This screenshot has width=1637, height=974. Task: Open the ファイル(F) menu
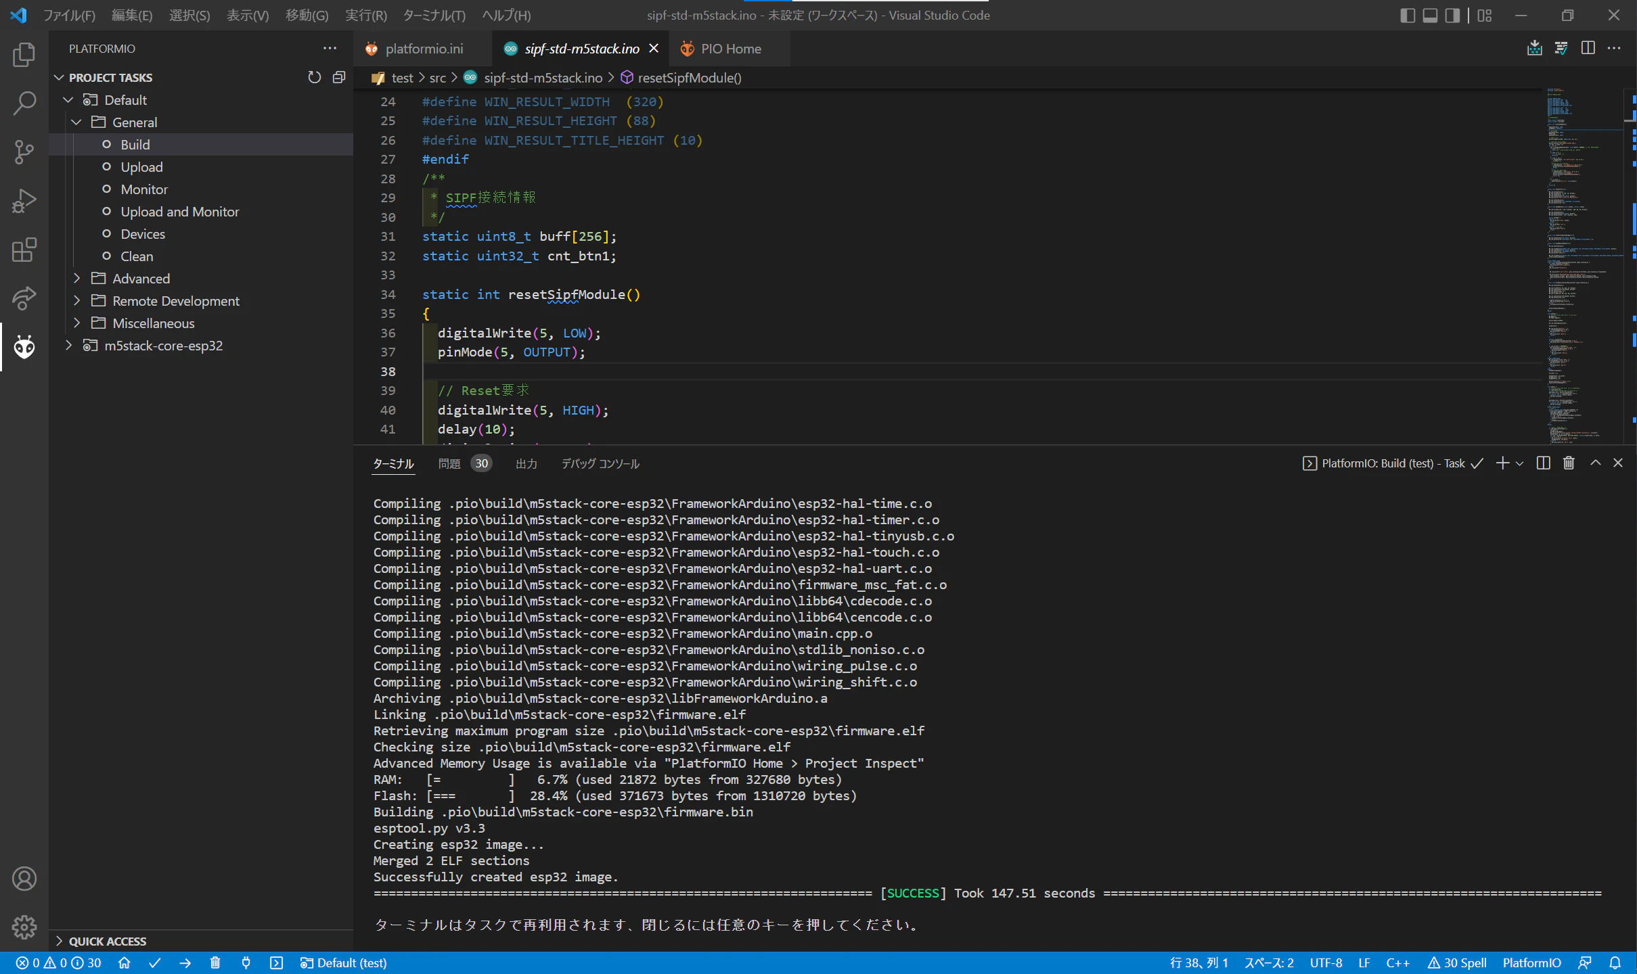pyautogui.click(x=70, y=15)
